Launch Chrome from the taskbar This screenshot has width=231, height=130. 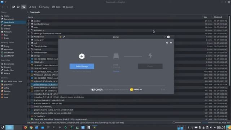pos(31,127)
